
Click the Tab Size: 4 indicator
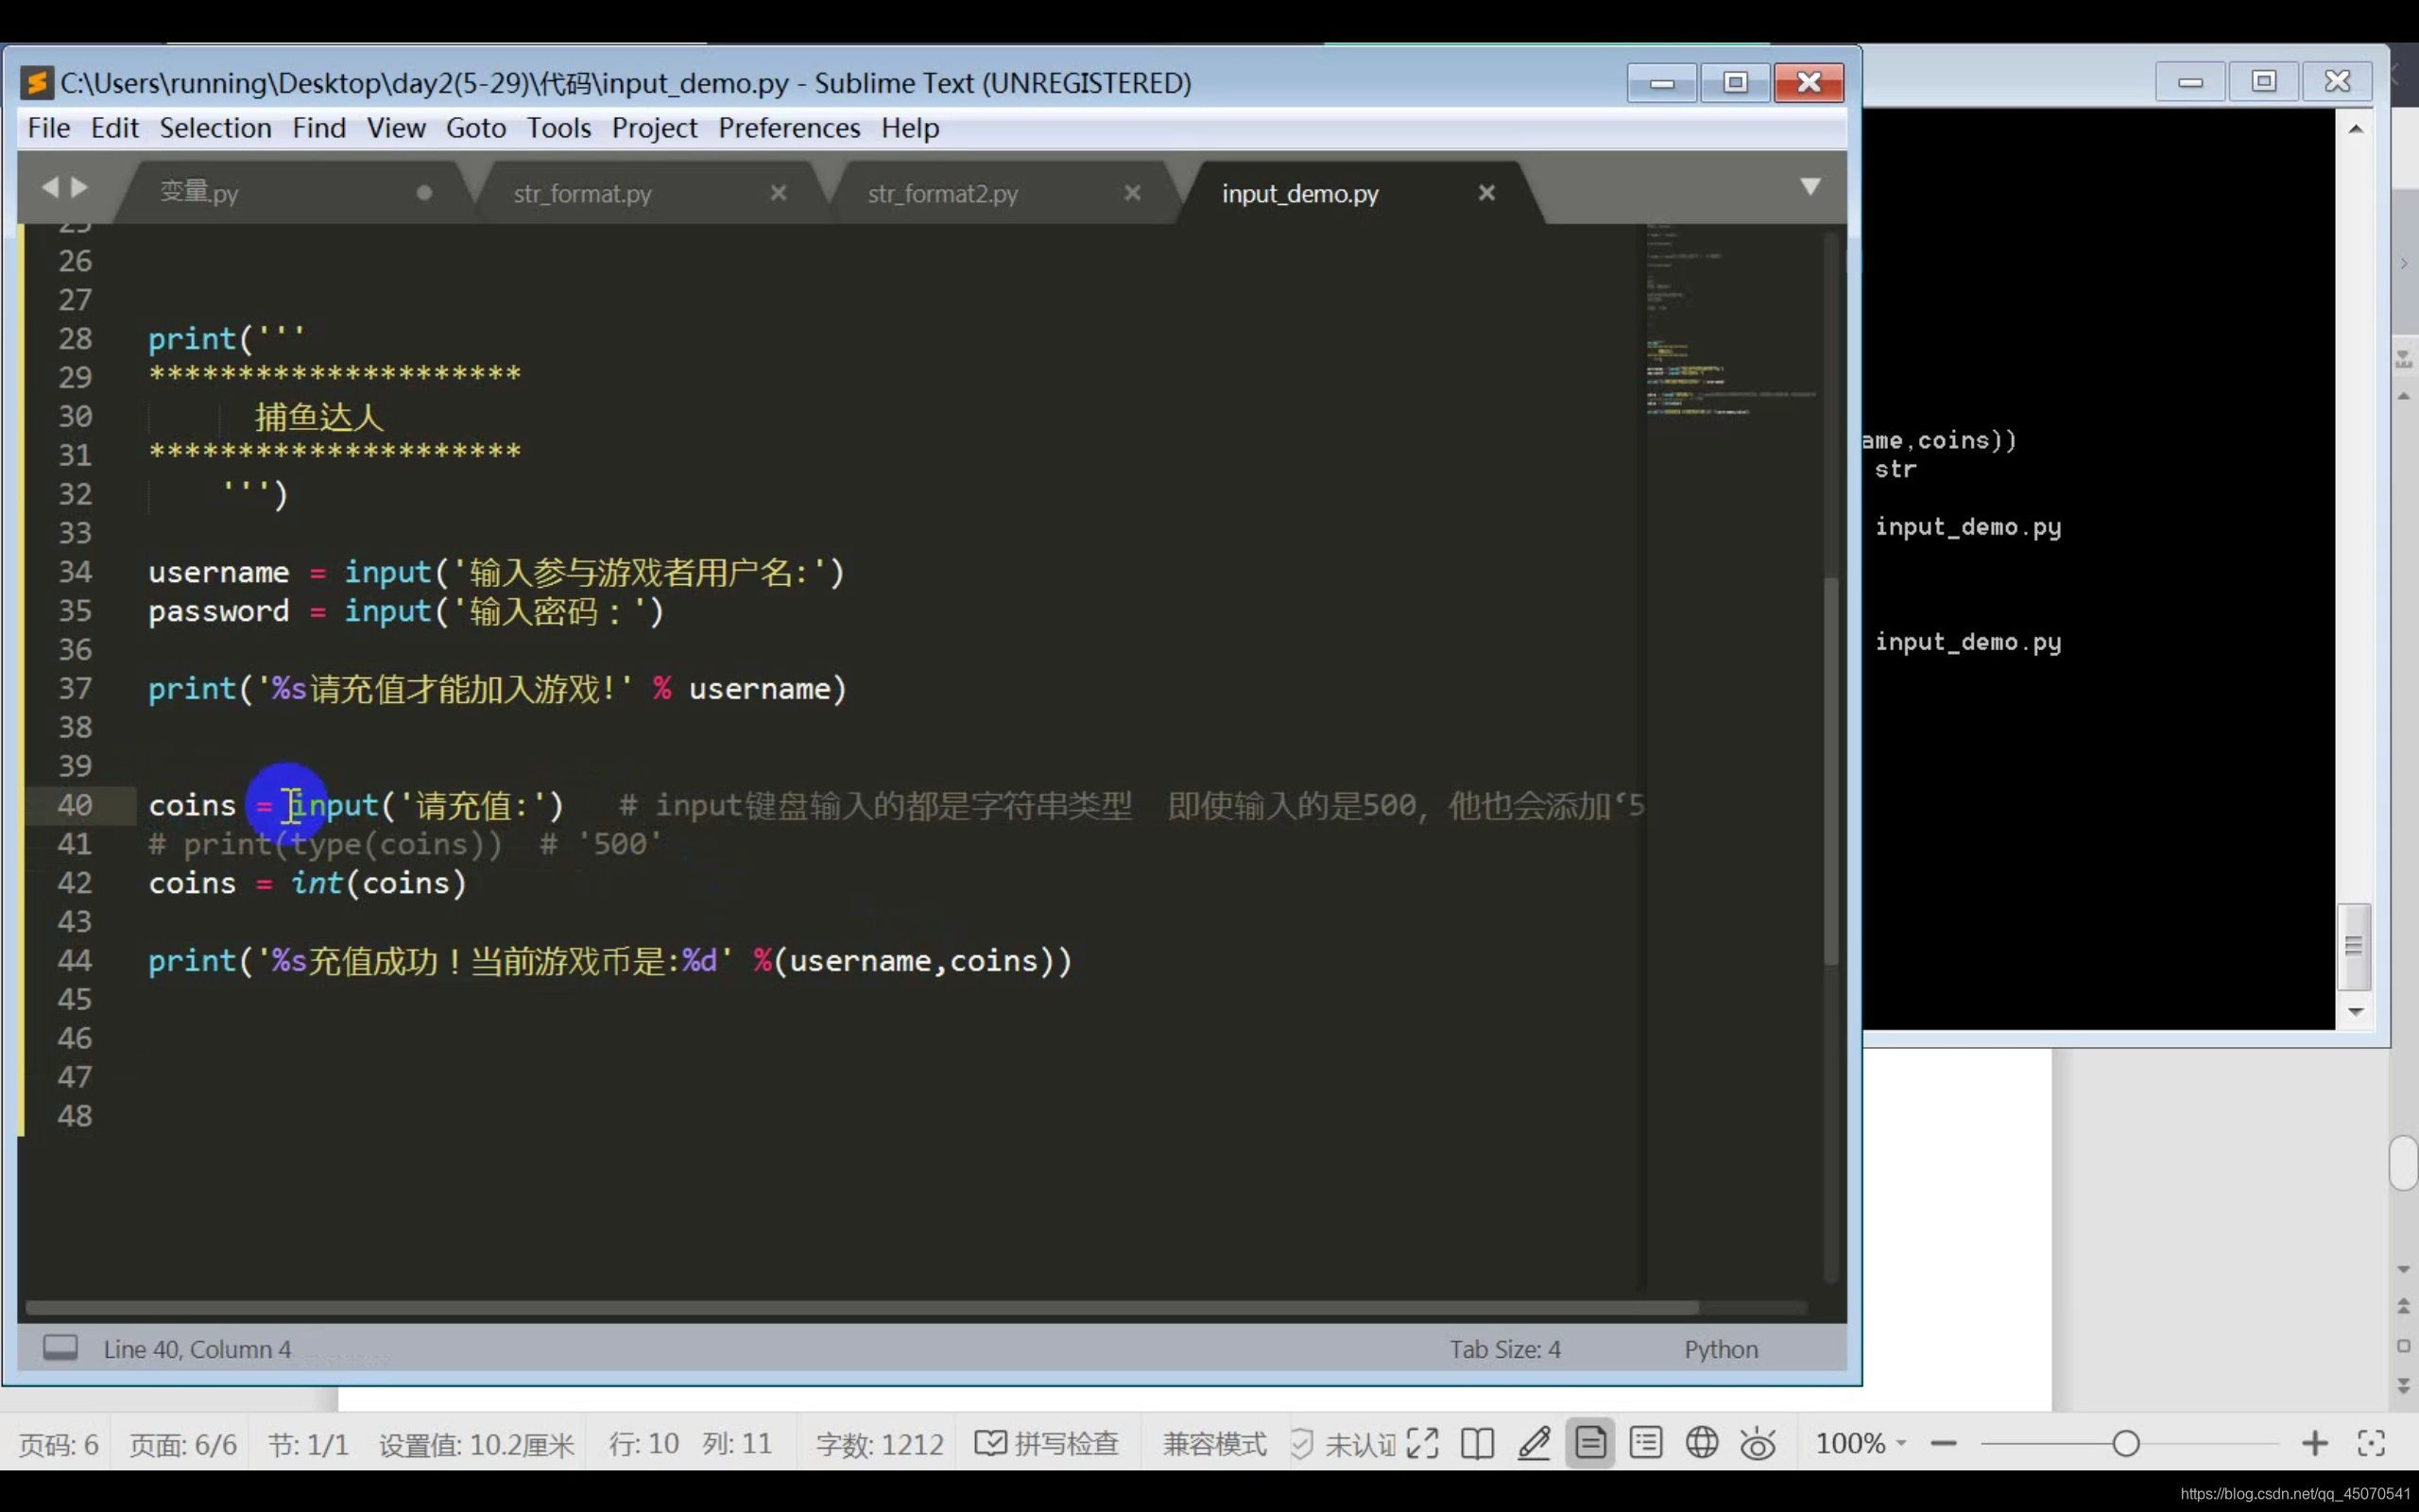click(x=1504, y=1349)
